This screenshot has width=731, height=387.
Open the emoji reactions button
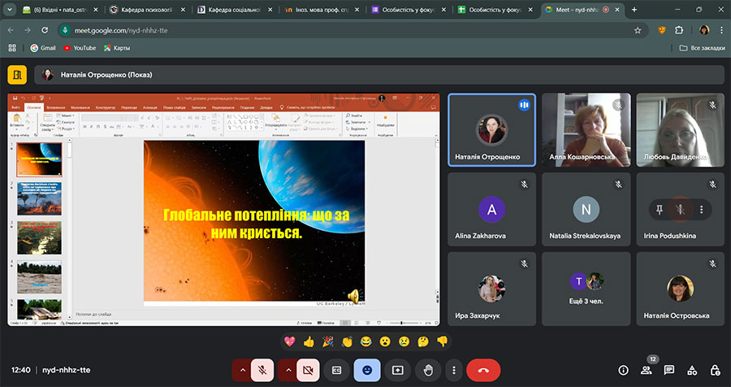tap(367, 369)
